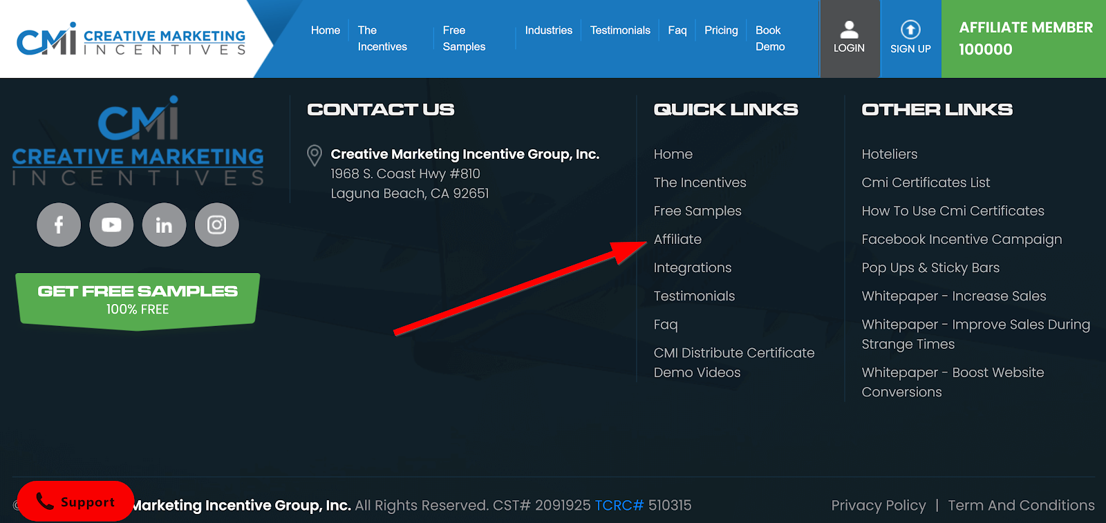
Task: Open the Term And Conditions link
Action: (1021, 505)
